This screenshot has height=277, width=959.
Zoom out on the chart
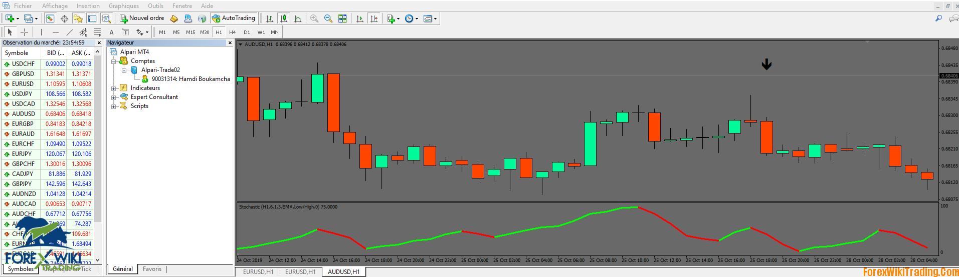click(x=328, y=18)
